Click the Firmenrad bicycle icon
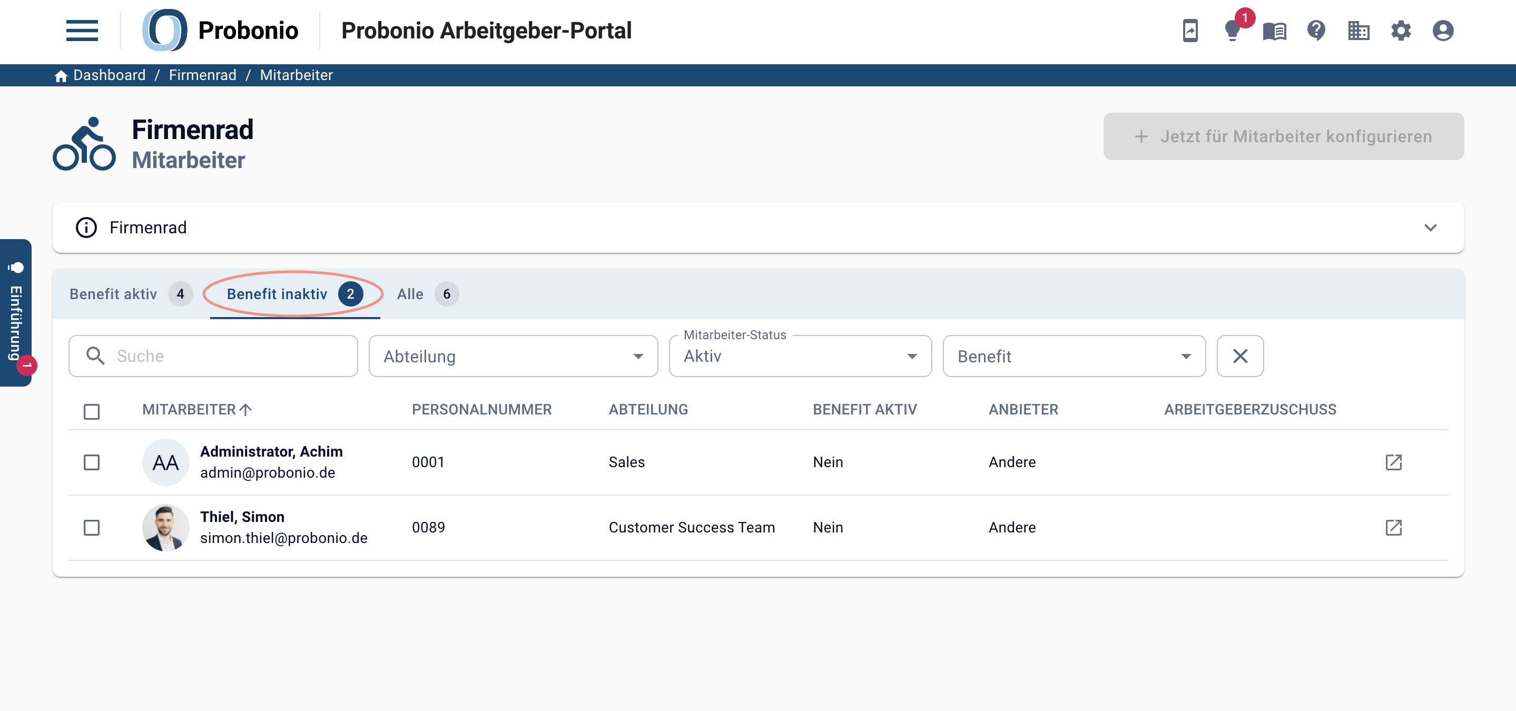 click(x=84, y=144)
